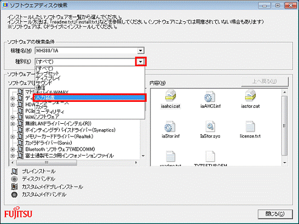299x224 pixels.
Task: Choose チップセット from the list
Action: coord(90,73)
